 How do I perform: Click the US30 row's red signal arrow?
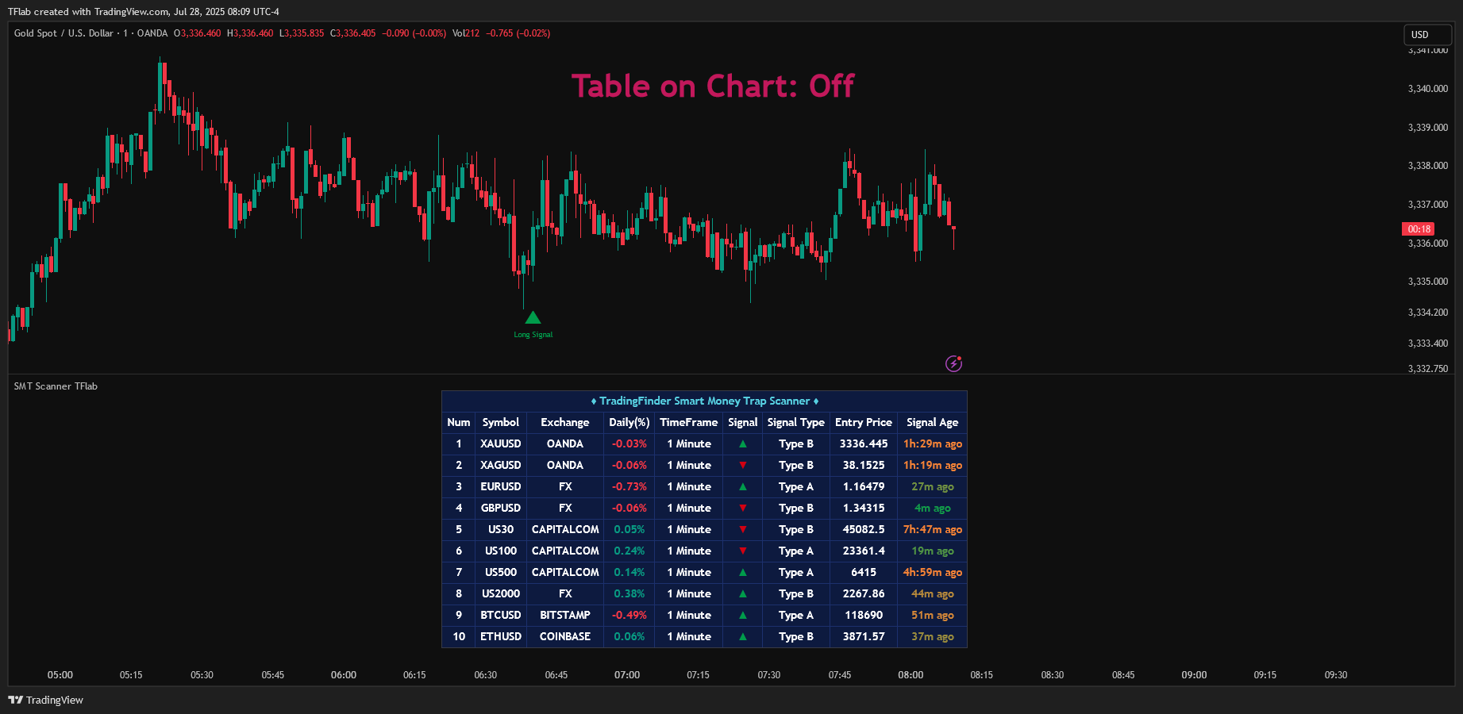click(x=743, y=530)
